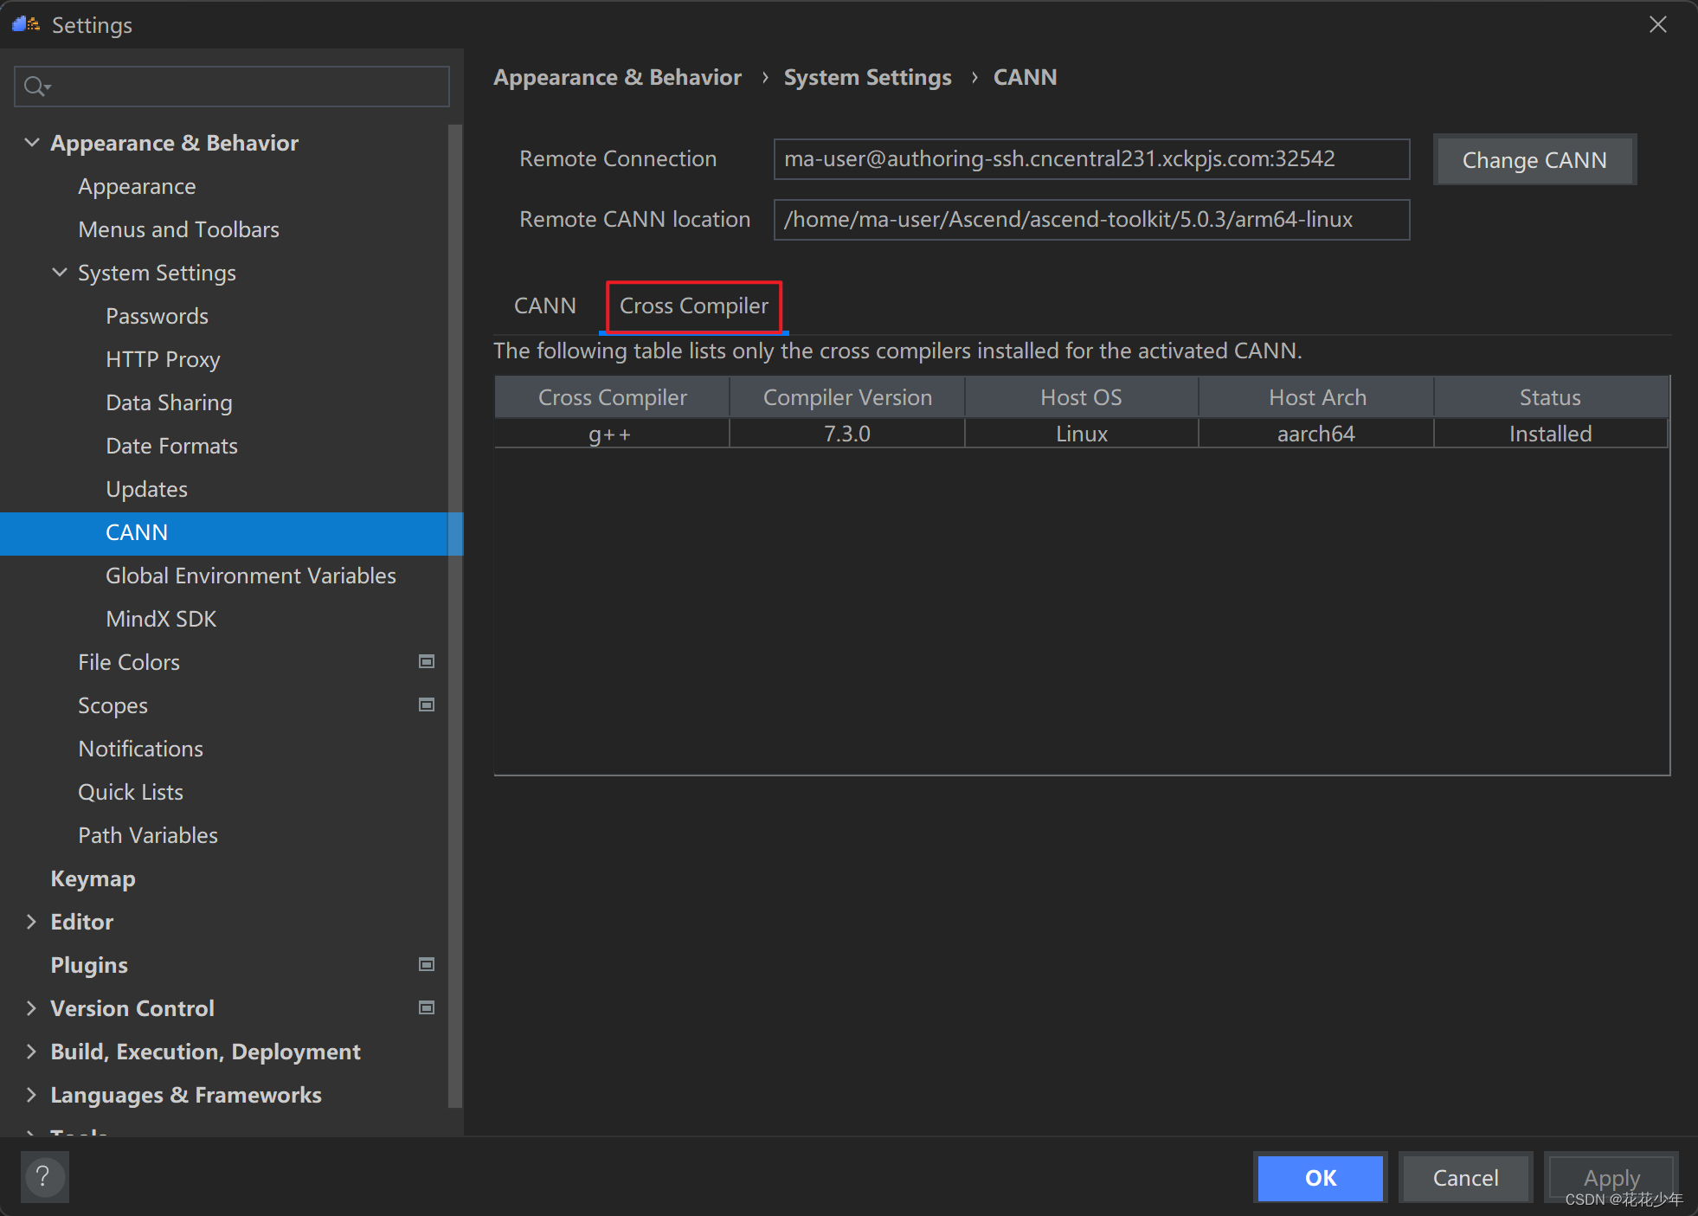Click the help question mark icon
Viewport: 1698px width, 1216px height.
(43, 1177)
